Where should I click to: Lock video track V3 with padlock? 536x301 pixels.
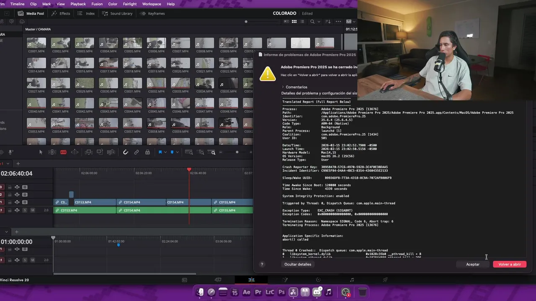(x=10, y=187)
